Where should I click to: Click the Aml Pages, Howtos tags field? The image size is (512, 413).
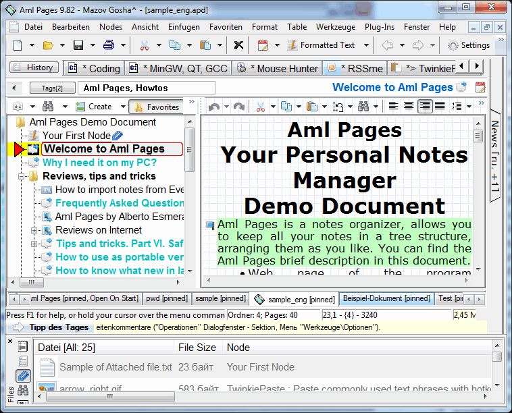[x=147, y=88]
